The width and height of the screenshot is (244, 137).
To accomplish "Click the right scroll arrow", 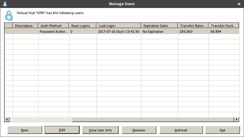I will pos(237,120).
